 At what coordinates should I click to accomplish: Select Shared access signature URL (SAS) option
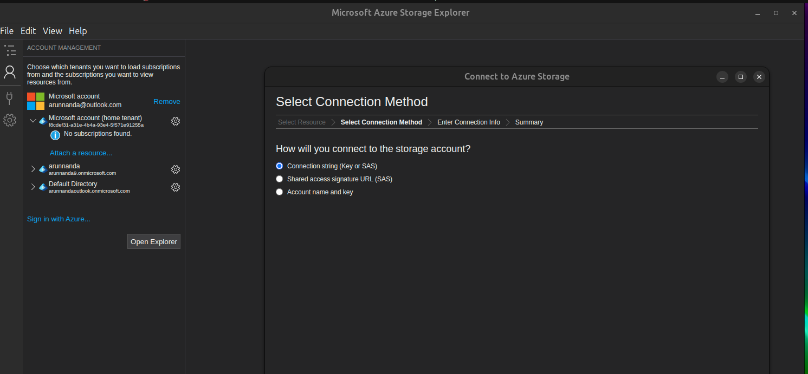pyautogui.click(x=279, y=179)
